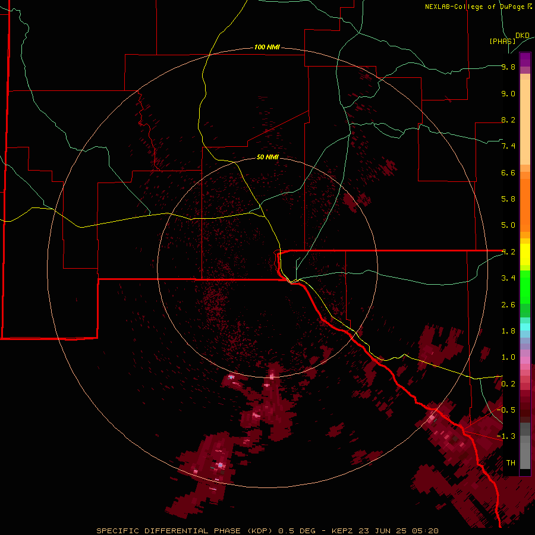Screen dimensions: 535x535
Task: Click the -0.5 color scale value
Action: click(506, 410)
